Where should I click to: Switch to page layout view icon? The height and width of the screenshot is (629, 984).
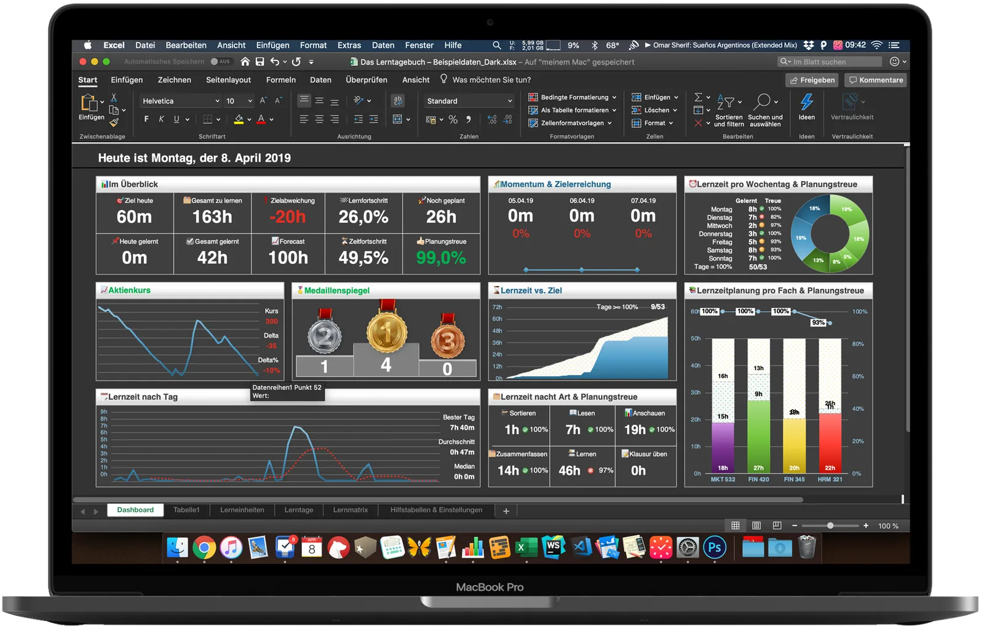[x=756, y=526]
